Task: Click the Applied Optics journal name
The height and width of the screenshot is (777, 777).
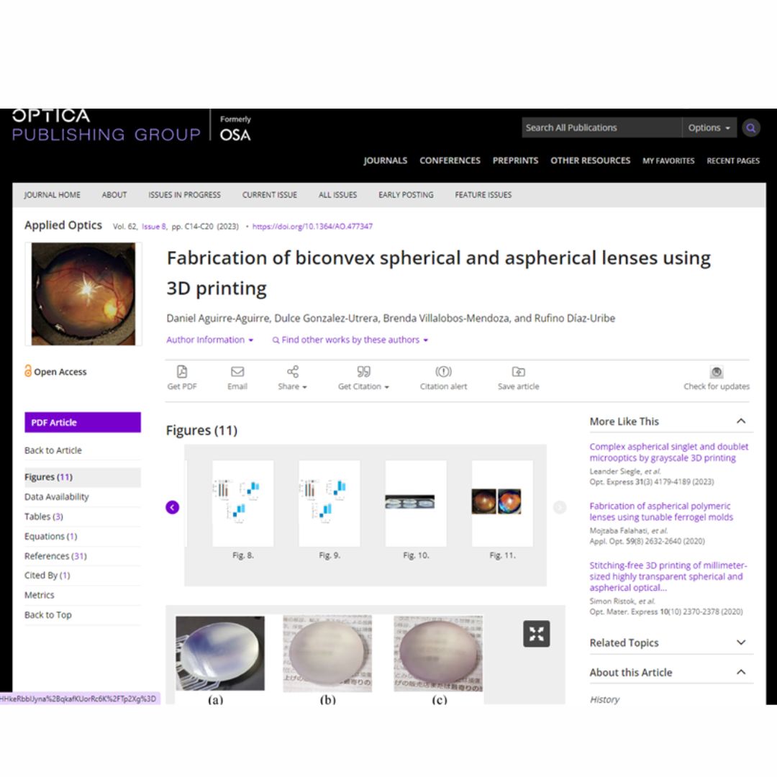Action: click(x=63, y=225)
